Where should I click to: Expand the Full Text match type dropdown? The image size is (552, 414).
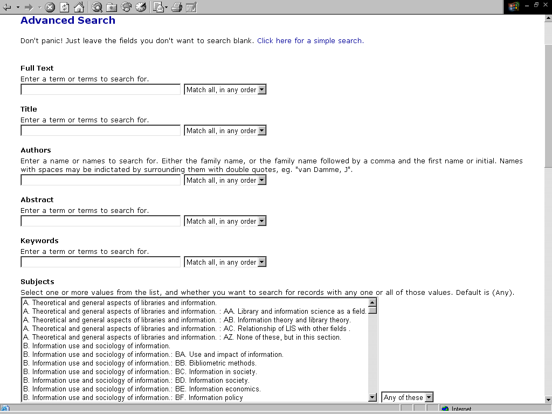(x=261, y=89)
